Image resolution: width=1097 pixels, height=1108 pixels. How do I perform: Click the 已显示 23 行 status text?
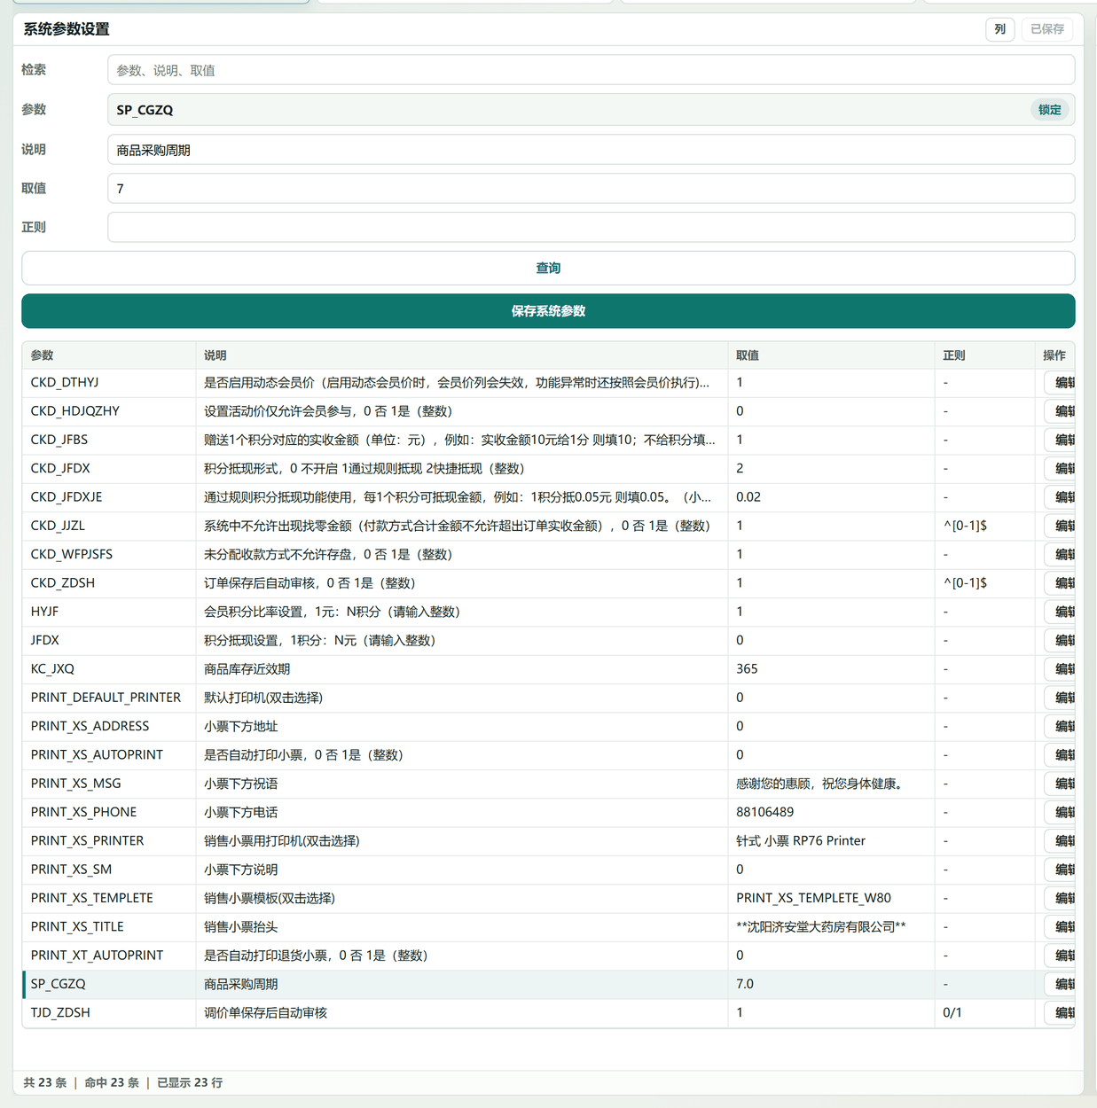(x=190, y=1082)
